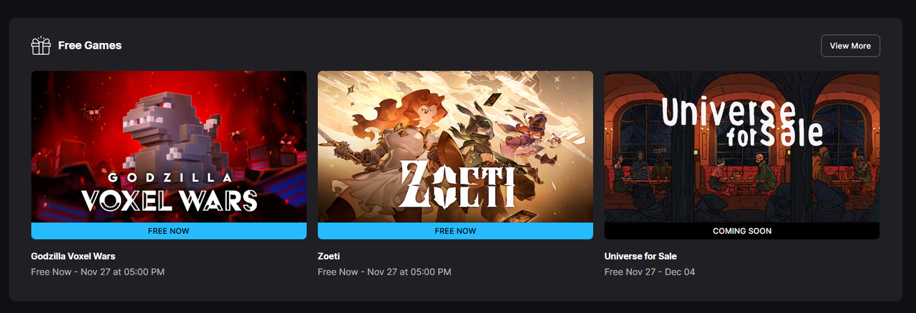Viewport: 916px width, 313px height.
Task: Click the VOXEL WARS logo text in artwork
Action: tap(169, 201)
